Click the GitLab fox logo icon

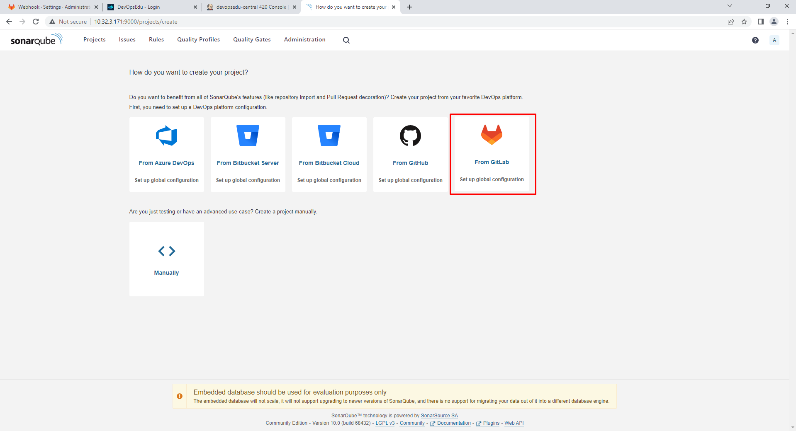(x=492, y=135)
